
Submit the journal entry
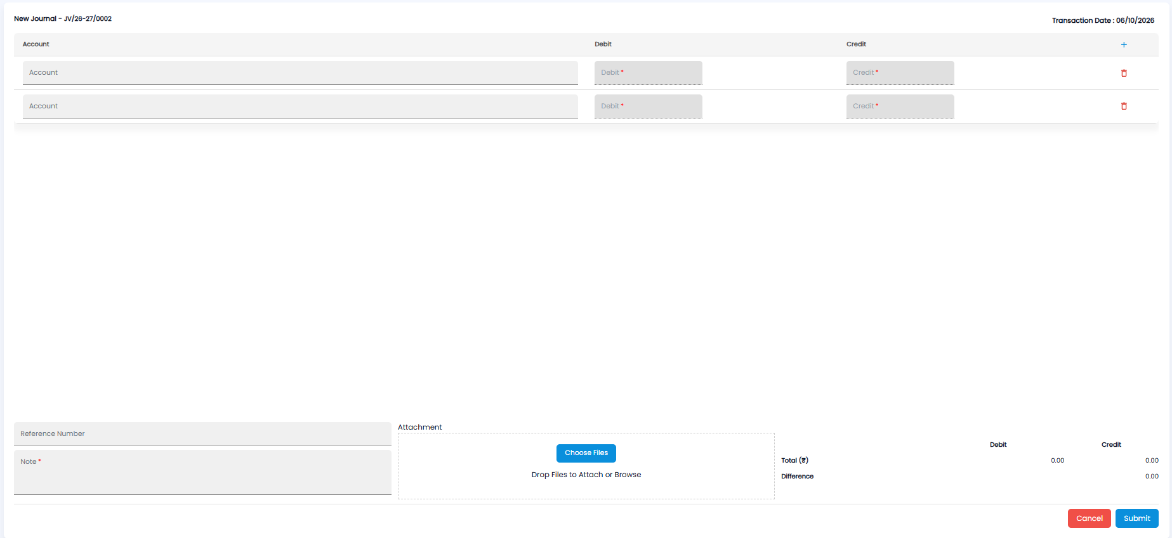click(x=1137, y=518)
